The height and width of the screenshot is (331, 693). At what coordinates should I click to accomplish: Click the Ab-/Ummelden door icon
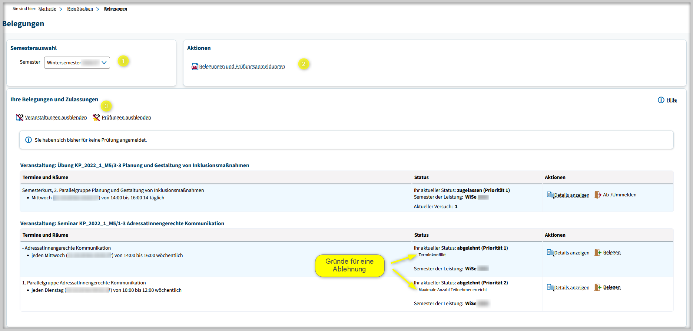click(598, 195)
